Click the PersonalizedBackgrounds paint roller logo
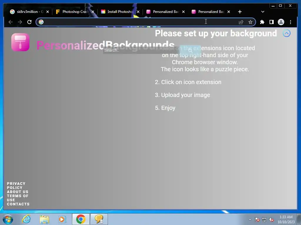This screenshot has height=225, width=301. click(x=20, y=42)
